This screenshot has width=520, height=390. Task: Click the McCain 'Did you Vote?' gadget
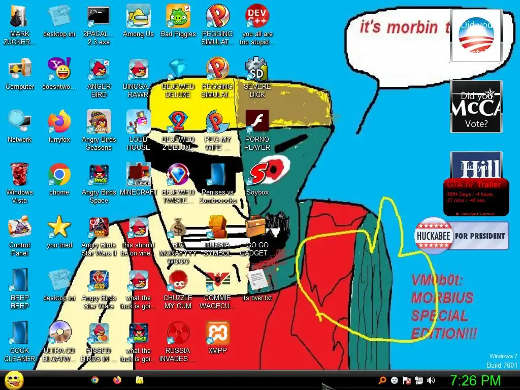click(476, 107)
